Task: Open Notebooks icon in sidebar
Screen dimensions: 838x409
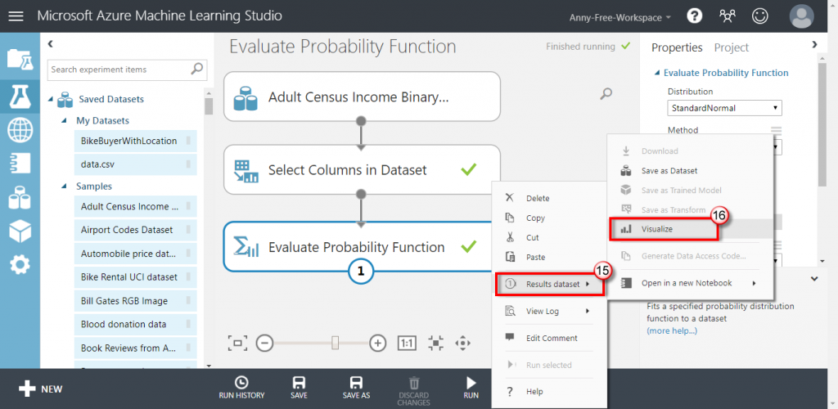Action: click(x=20, y=164)
